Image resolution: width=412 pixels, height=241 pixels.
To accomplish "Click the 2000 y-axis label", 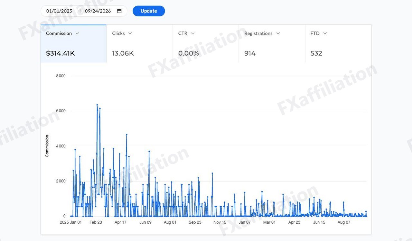I will [x=61, y=181].
